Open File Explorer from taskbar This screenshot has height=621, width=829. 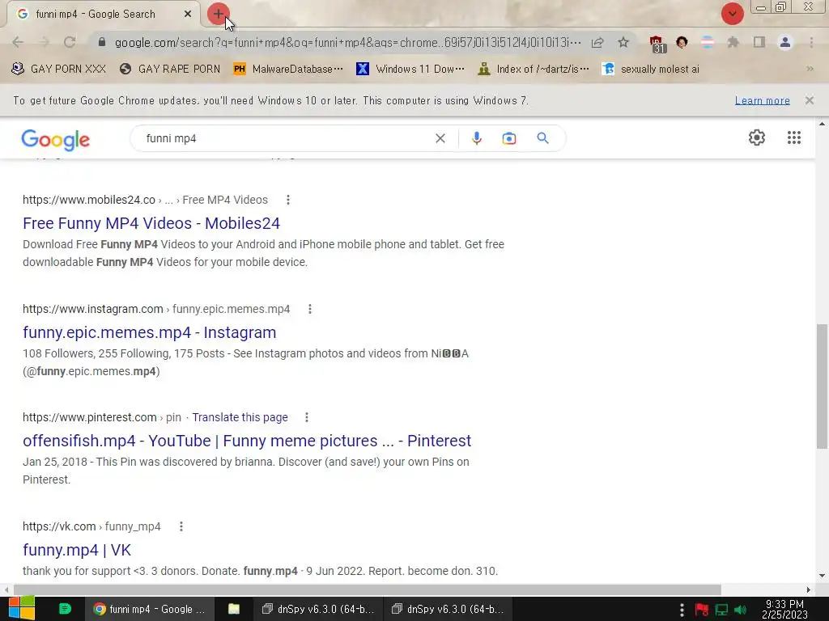click(234, 609)
